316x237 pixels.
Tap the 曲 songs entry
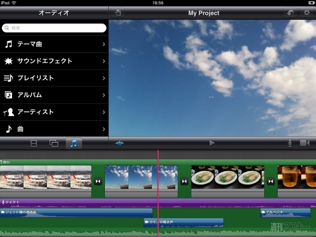point(54,129)
